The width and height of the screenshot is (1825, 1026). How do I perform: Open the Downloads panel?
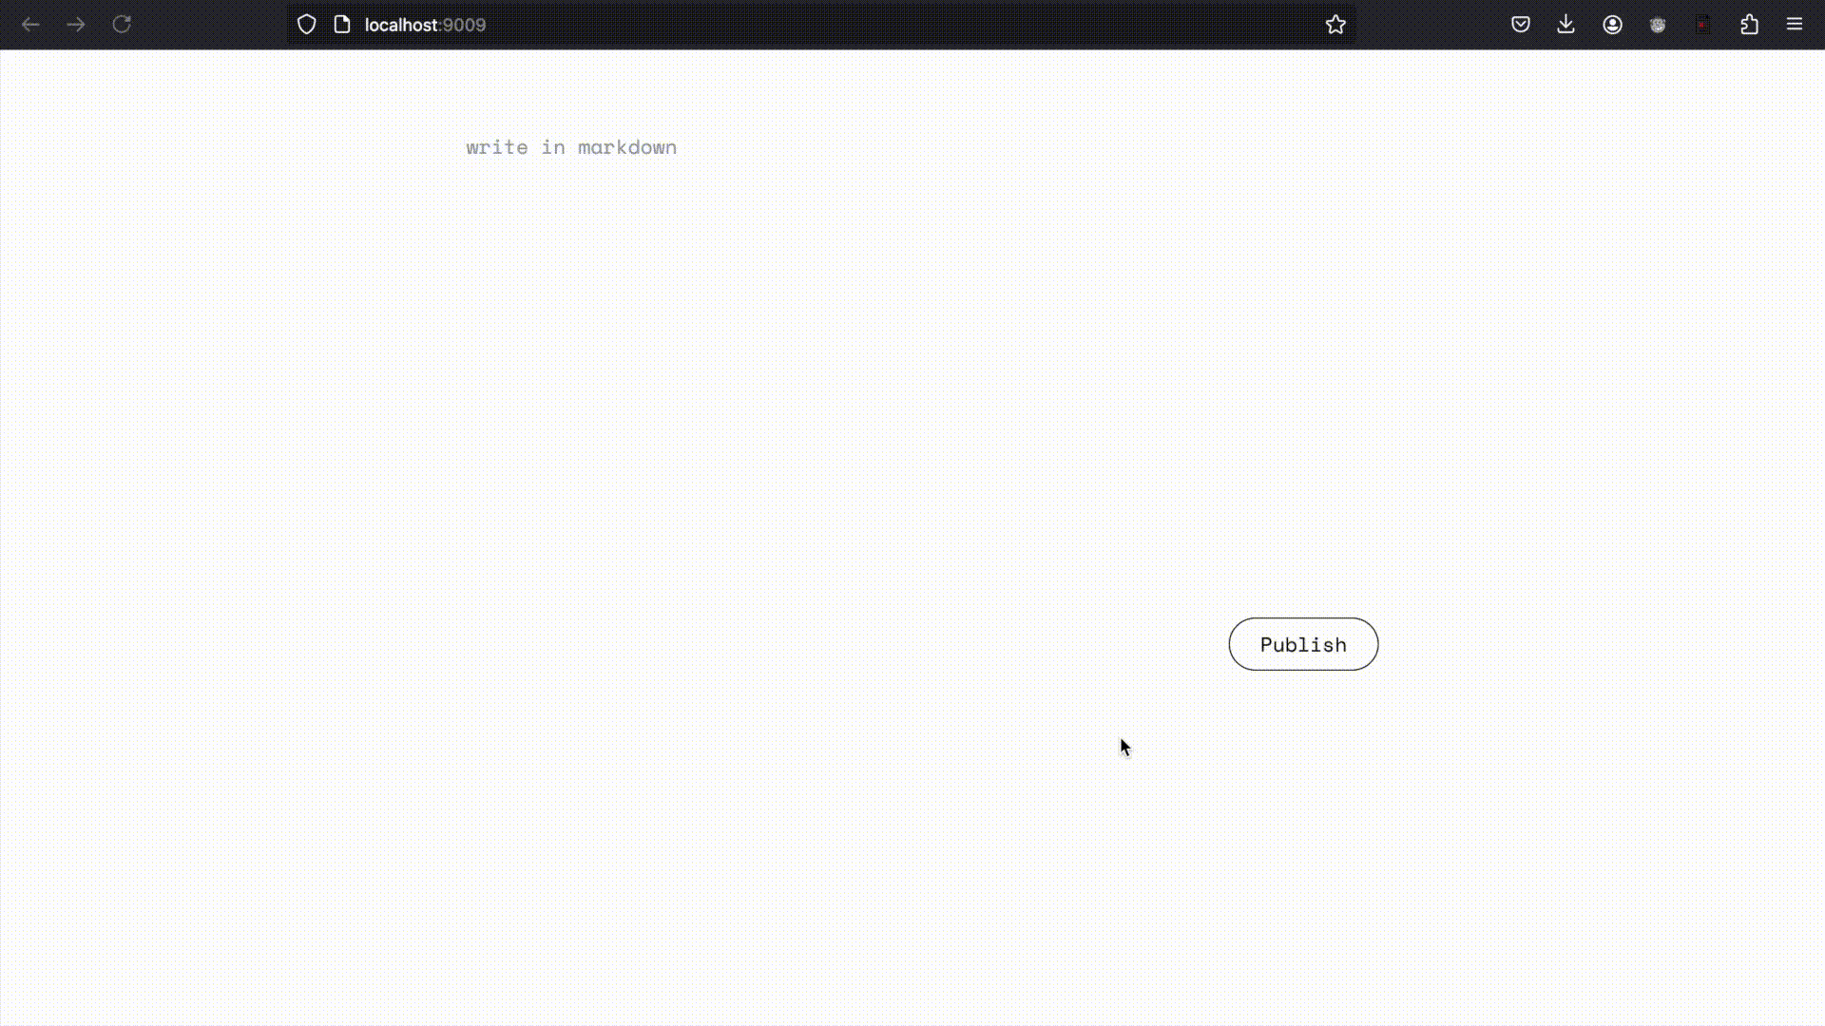[1566, 25]
